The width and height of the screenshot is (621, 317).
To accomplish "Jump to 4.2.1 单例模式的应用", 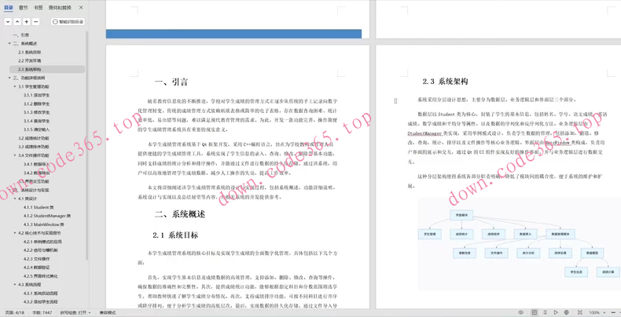I will coord(42,242).
